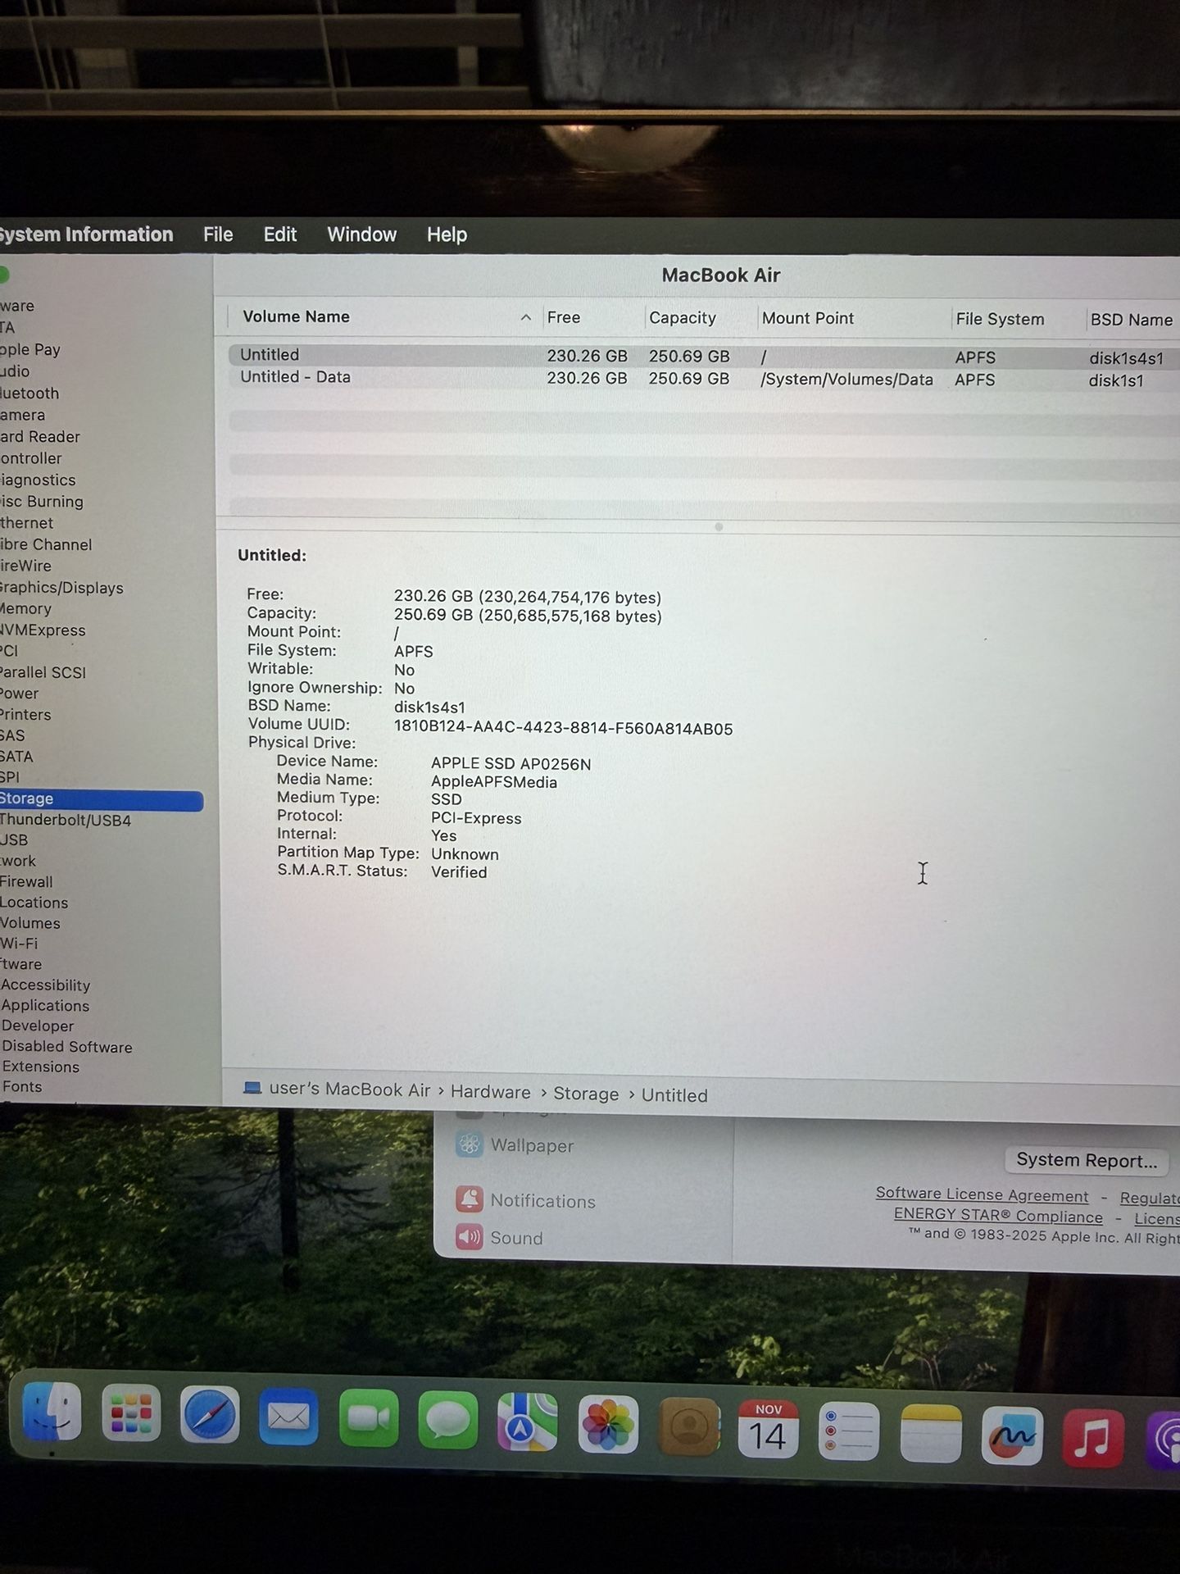The image size is (1180, 1574).
Task: Open Photos from the Dock
Action: [608, 1424]
